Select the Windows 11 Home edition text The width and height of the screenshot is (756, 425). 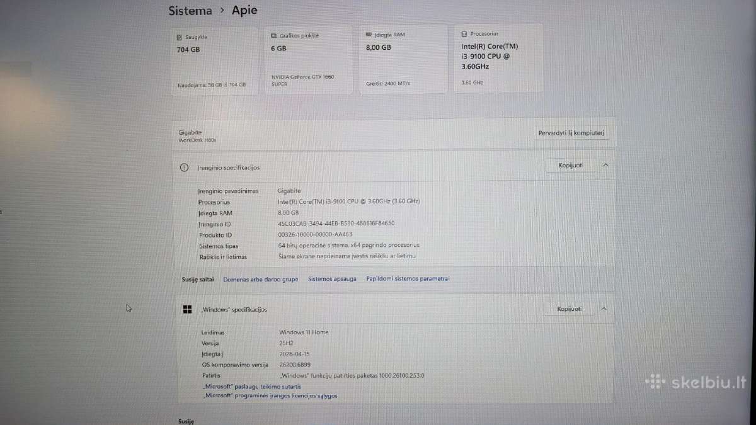coord(304,332)
